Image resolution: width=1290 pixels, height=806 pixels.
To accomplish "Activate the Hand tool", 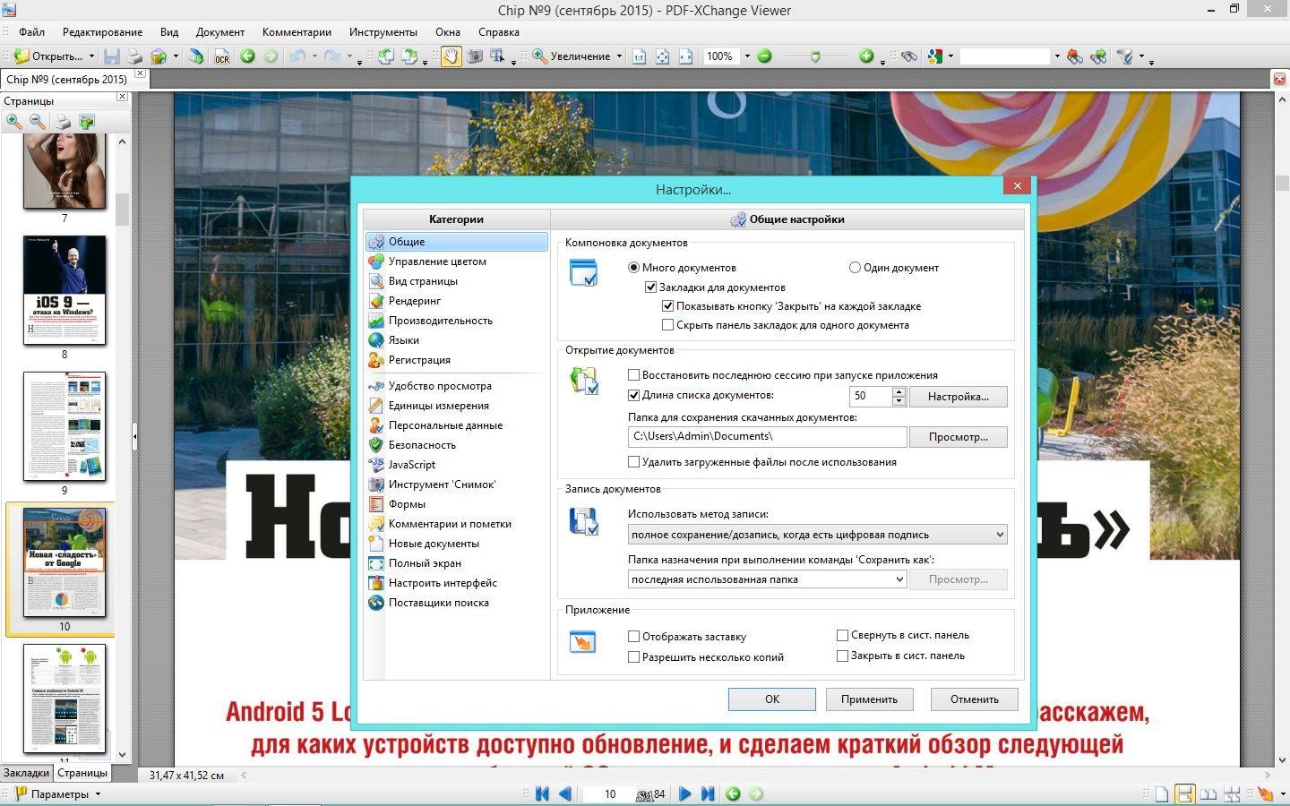I will coord(451,56).
